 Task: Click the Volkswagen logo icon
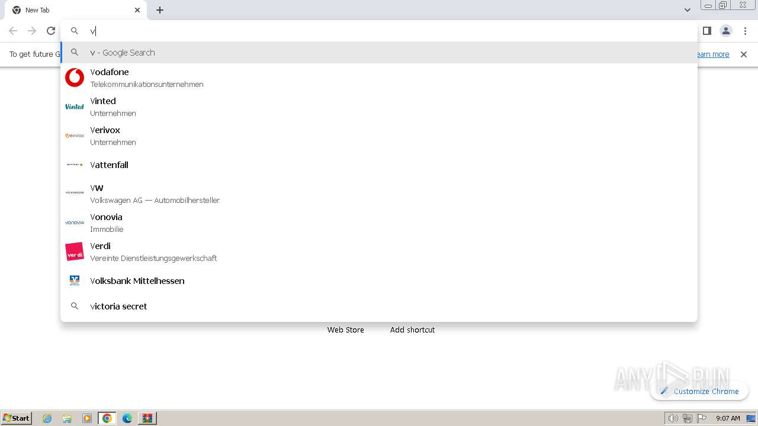(x=75, y=193)
